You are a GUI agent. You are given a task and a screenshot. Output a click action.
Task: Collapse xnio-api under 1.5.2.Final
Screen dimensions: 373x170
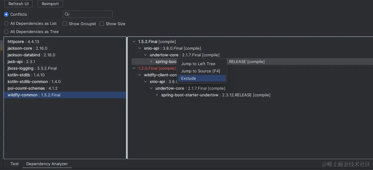(140, 48)
